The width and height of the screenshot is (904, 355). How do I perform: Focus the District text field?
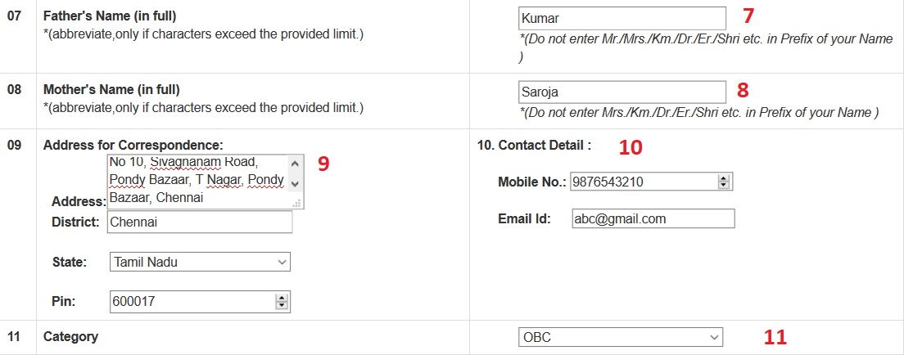click(200, 222)
